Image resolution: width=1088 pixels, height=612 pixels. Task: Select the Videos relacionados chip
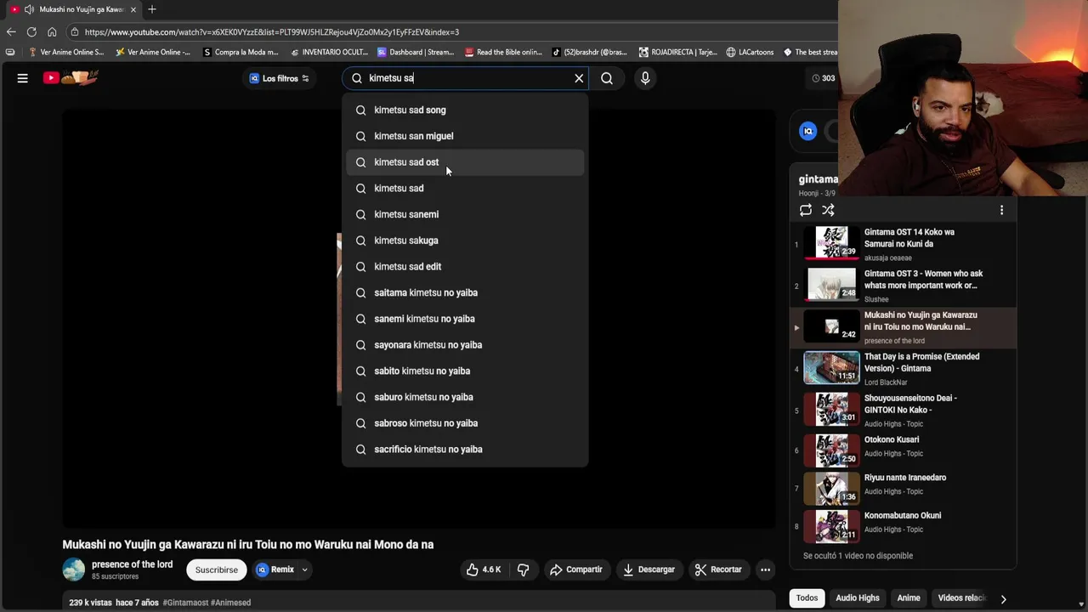coord(960,598)
